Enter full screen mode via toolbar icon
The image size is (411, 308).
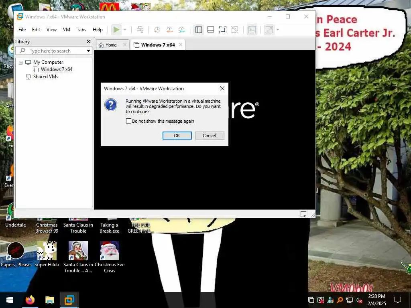(222, 30)
